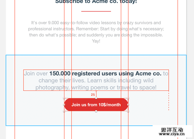This screenshot has height=139, width=194.
Task: Click left-middle selection handle of red button
Action: click(x=64, y=105)
